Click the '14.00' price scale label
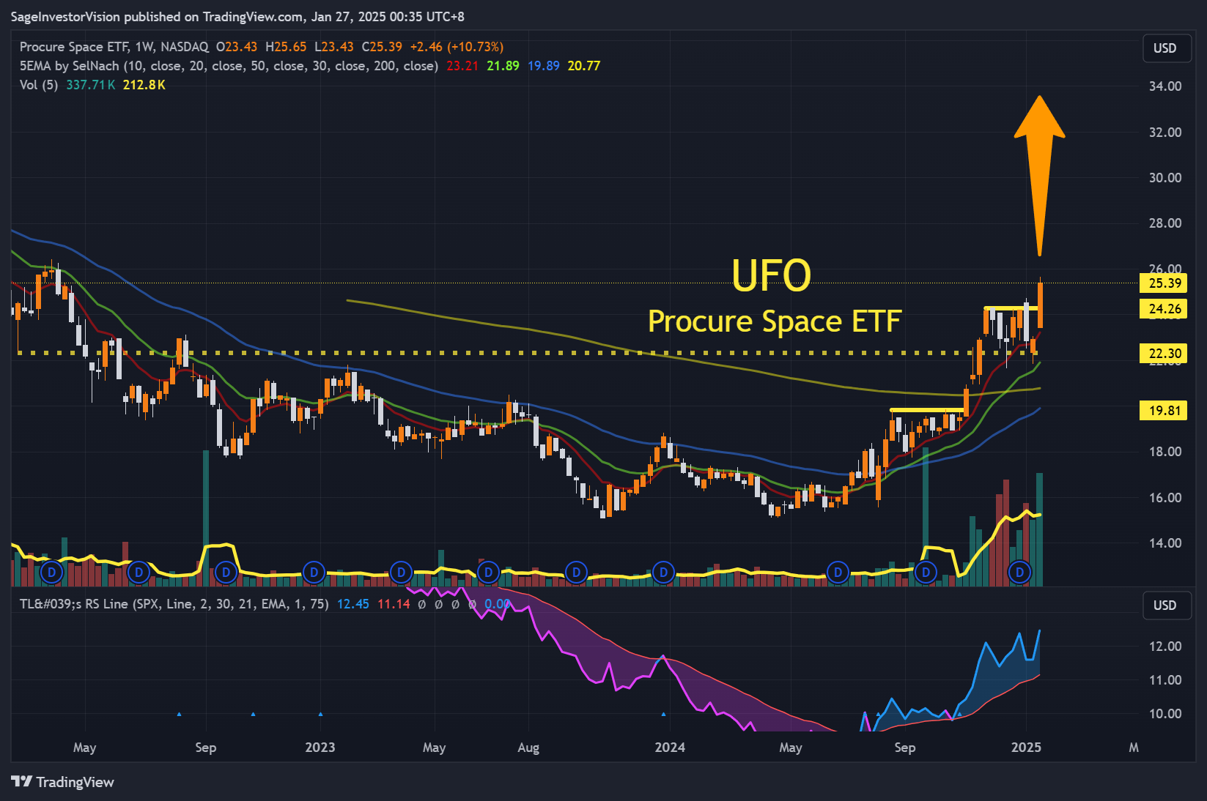This screenshot has height=801, width=1207. point(1165,543)
